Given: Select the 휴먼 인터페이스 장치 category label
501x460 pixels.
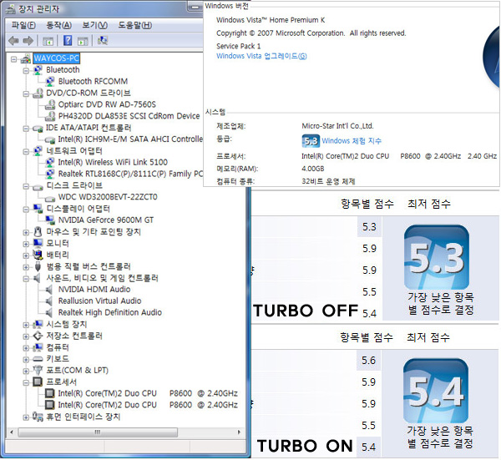Looking at the screenshot, I should pyautogui.click(x=83, y=417).
